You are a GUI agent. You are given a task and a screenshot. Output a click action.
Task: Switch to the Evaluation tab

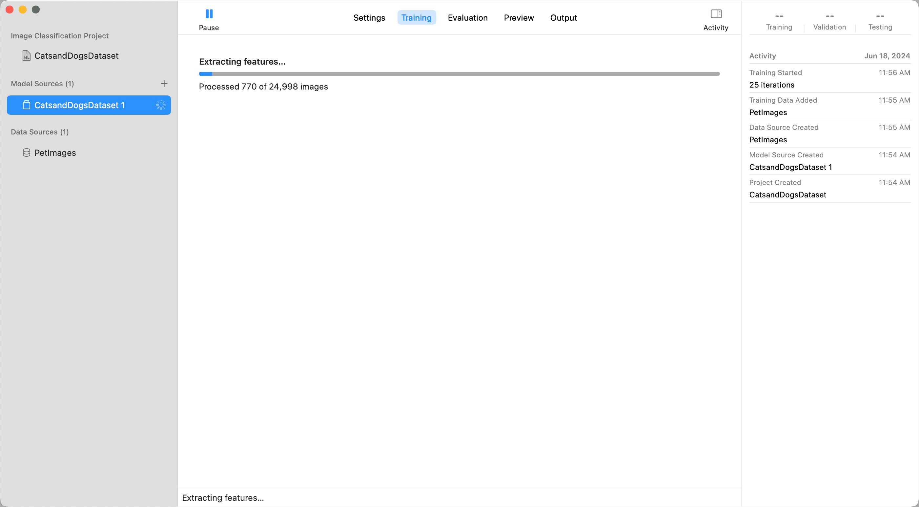tap(467, 18)
